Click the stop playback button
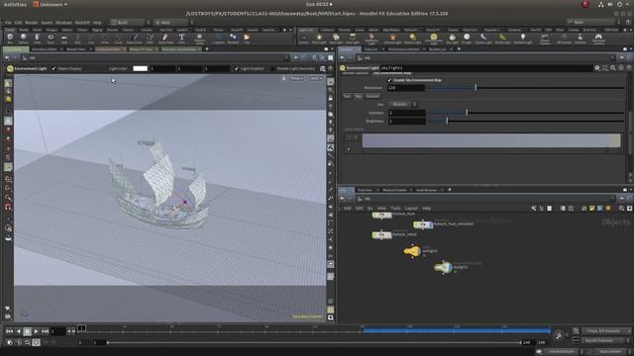Image resolution: width=634 pixels, height=356 pixels. (27, 331)
